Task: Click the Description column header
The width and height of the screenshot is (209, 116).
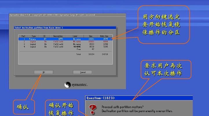Action: [x=58, y=36]
